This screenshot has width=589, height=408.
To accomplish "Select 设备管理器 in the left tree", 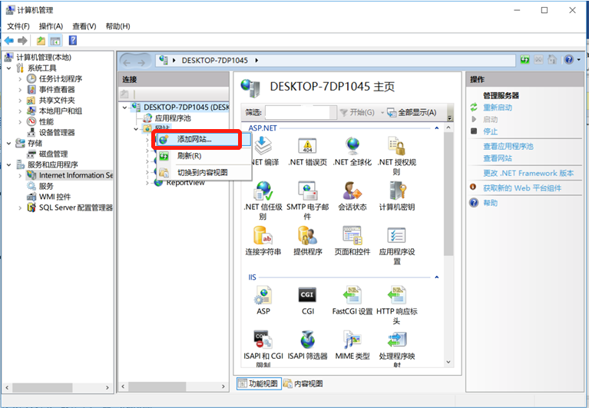I will [57, 133].
